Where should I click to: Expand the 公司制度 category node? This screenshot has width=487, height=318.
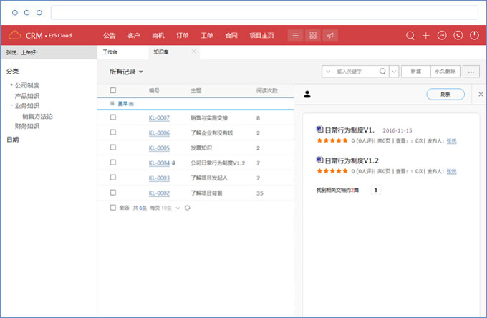tap(11, 85)
